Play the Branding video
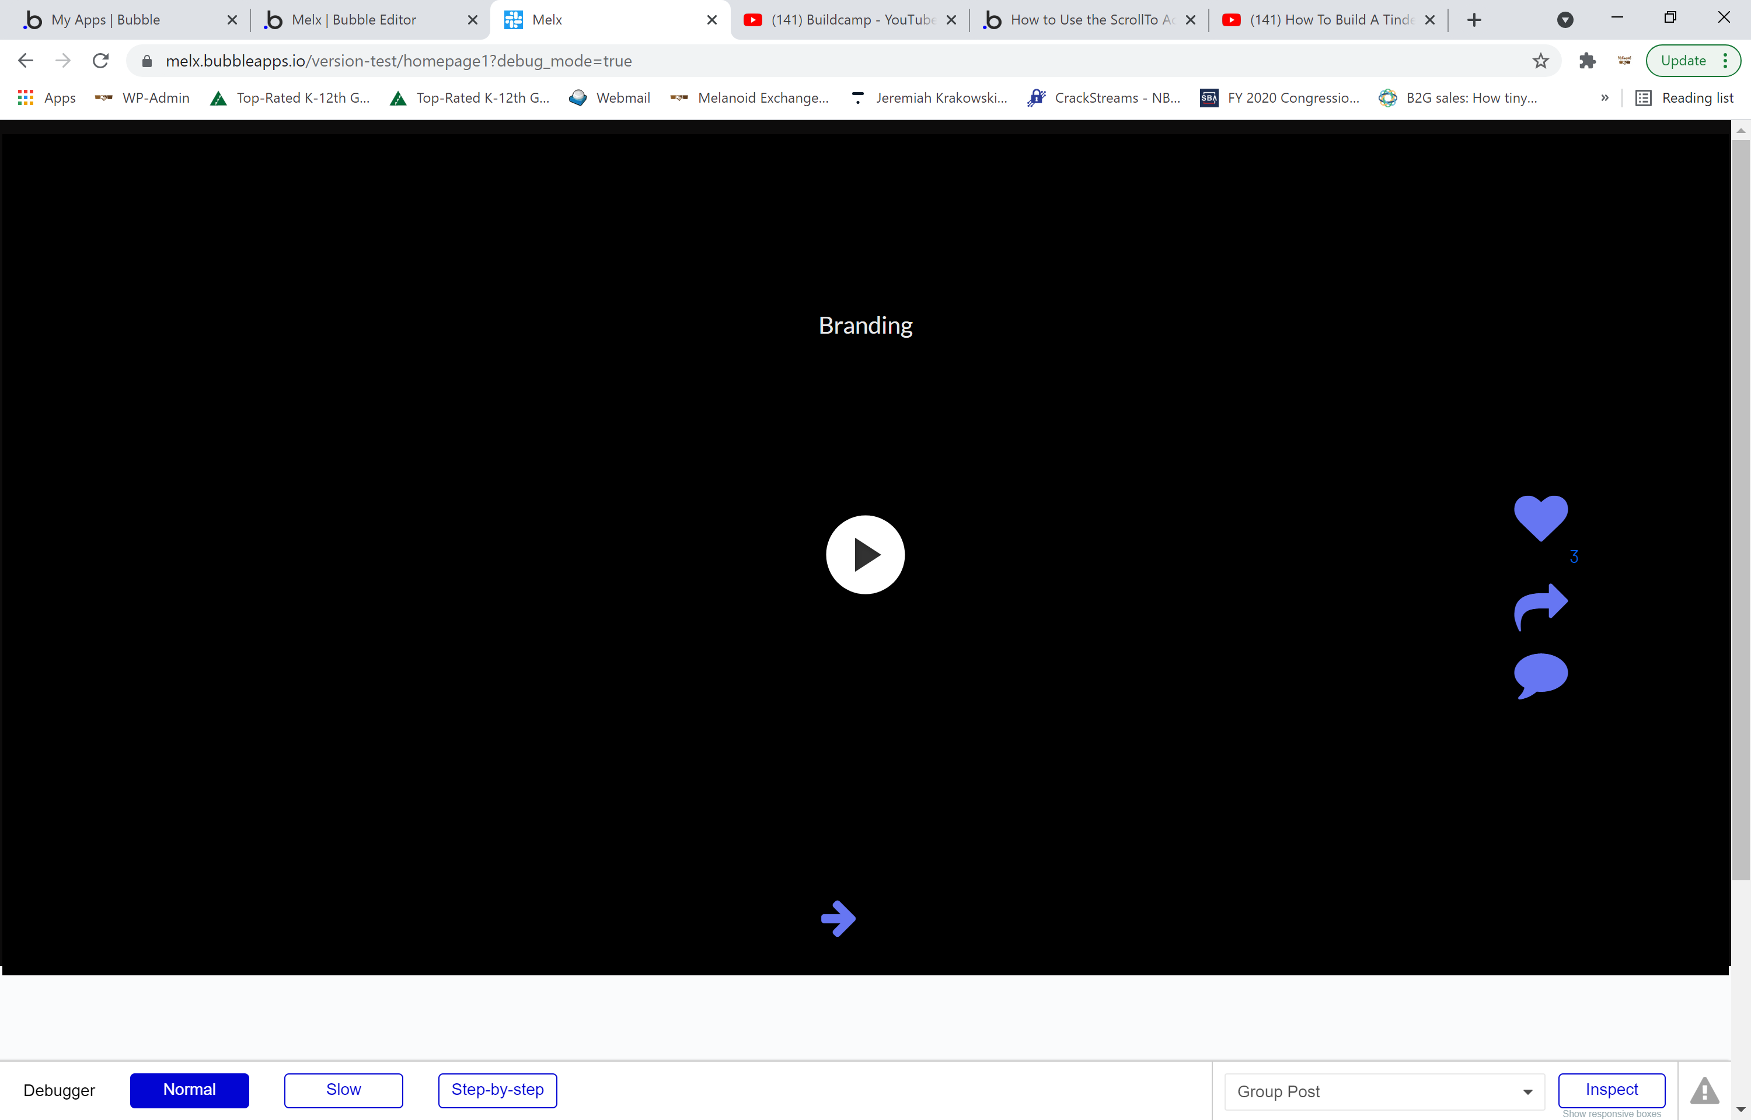Viewport: 1751px width, 1120px height. [865, 555]
